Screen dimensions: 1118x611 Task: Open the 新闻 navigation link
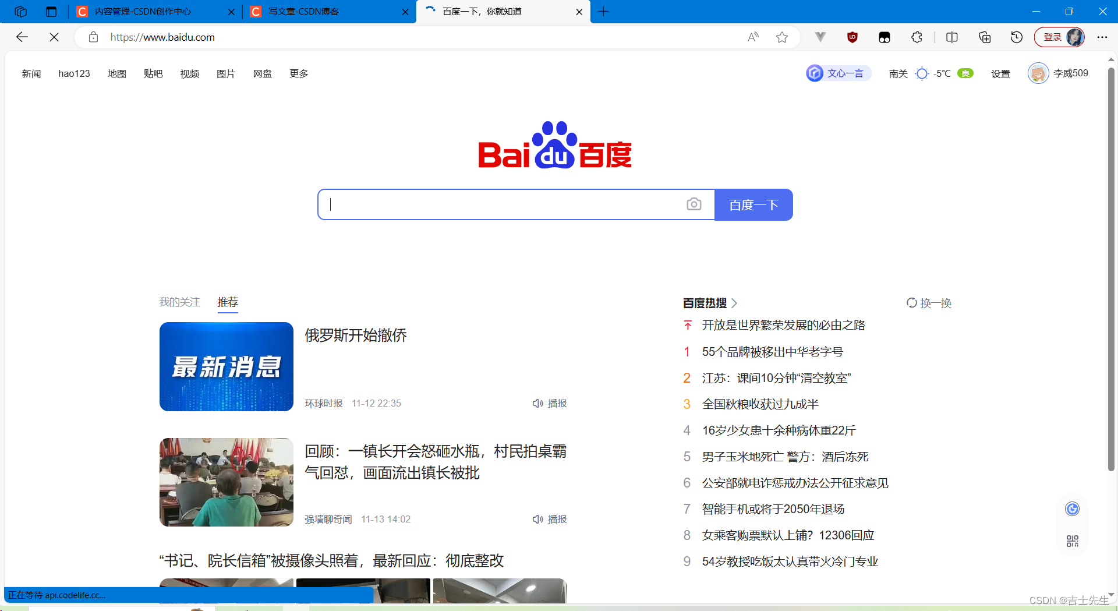(x=31, y=73)
